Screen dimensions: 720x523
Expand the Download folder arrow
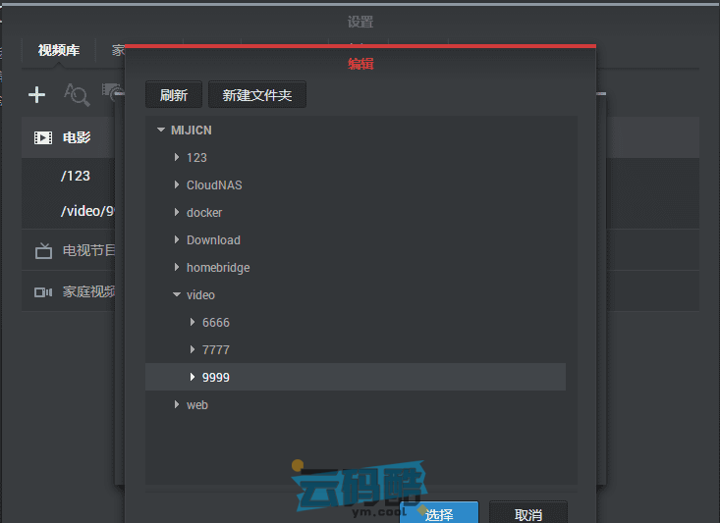[177, 239]
